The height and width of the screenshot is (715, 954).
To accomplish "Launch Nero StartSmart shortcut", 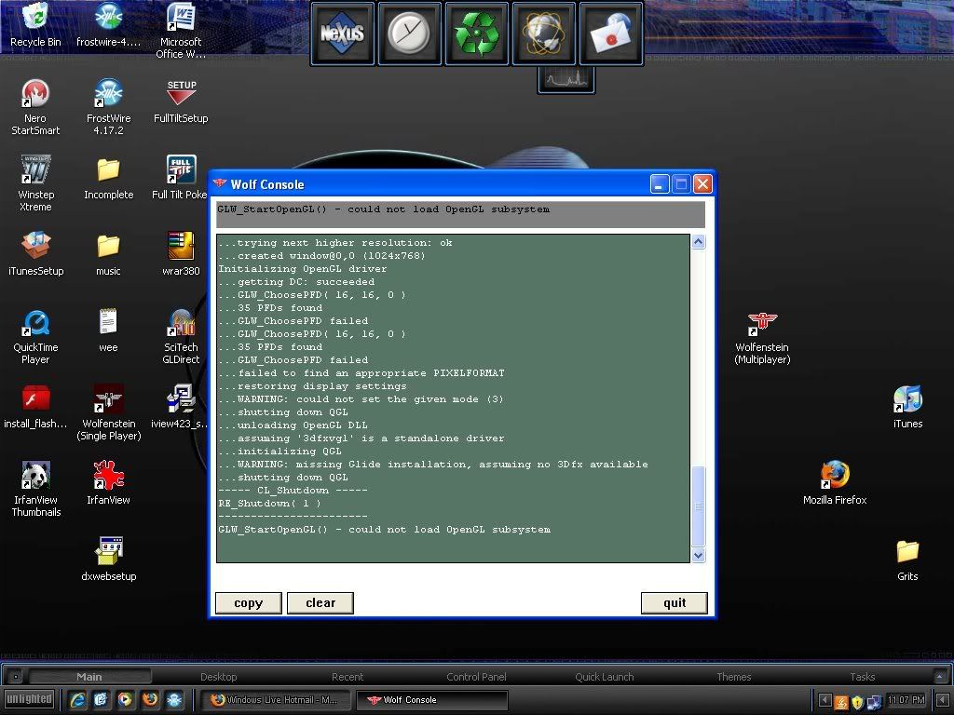I will [35, 107].
